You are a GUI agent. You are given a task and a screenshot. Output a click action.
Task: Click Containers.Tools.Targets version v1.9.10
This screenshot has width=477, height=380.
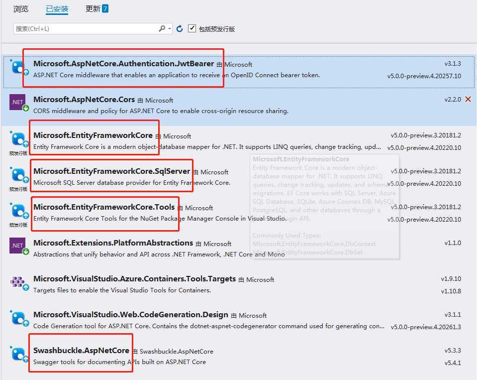tap(451, 279)
